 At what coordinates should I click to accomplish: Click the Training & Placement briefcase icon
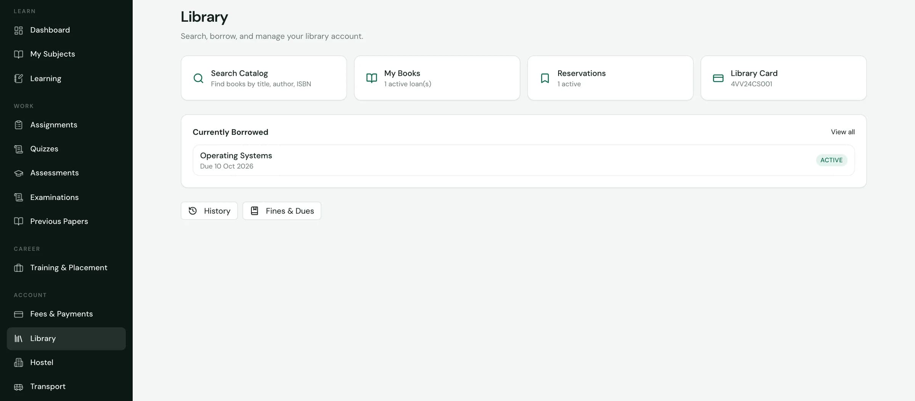18,268
